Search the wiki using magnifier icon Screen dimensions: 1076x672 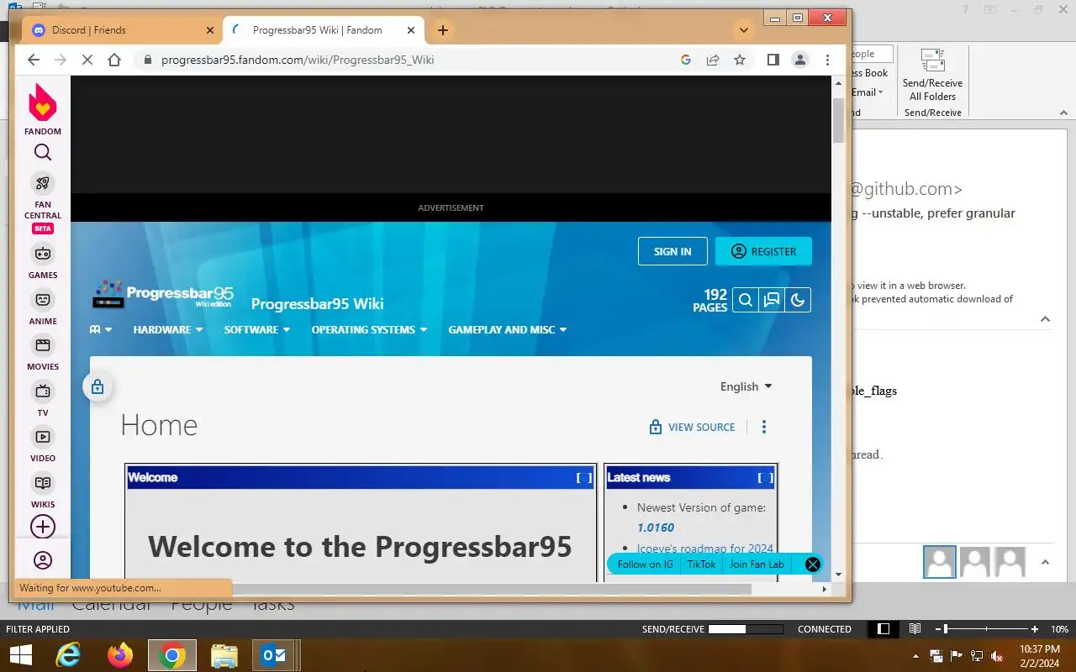746,300
